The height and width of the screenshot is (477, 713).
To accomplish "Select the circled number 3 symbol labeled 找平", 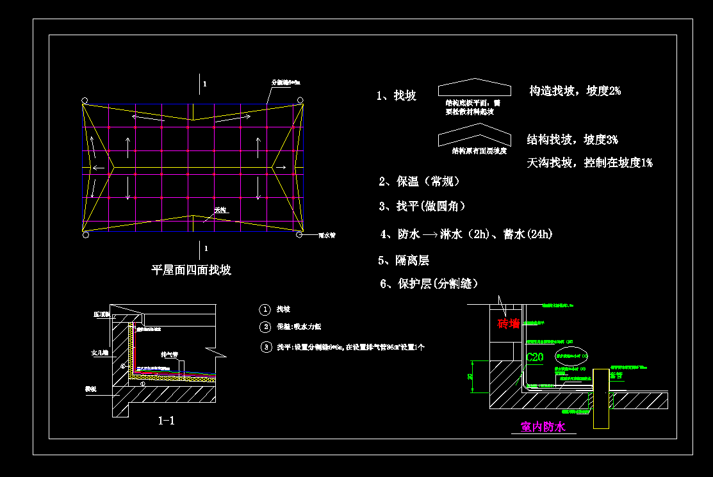I will [265, 348].
